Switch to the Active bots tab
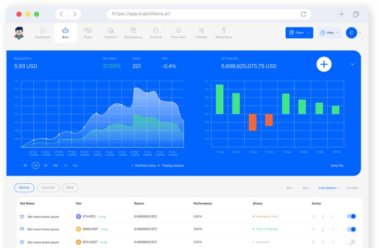The height and width of the screenshot is (248, 379). 24,188
